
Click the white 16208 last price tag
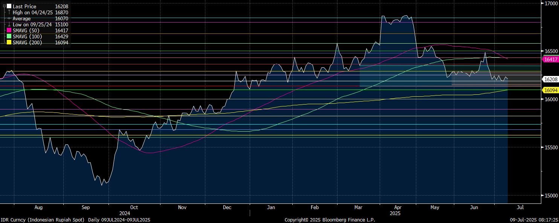551,79
